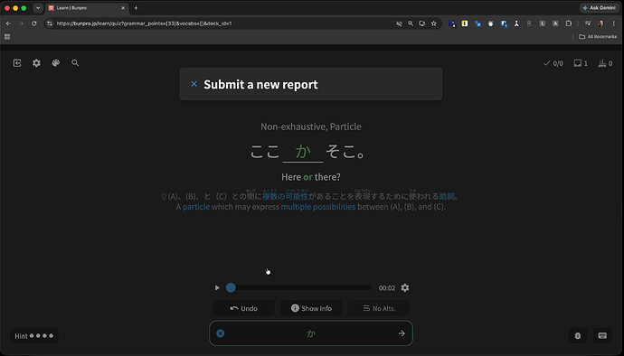Play the sentence audio

click(217, 287)
